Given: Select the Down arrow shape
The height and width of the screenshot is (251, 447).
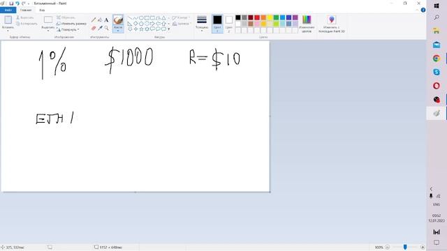Looking at the screenshot, I should pos(130,29).
